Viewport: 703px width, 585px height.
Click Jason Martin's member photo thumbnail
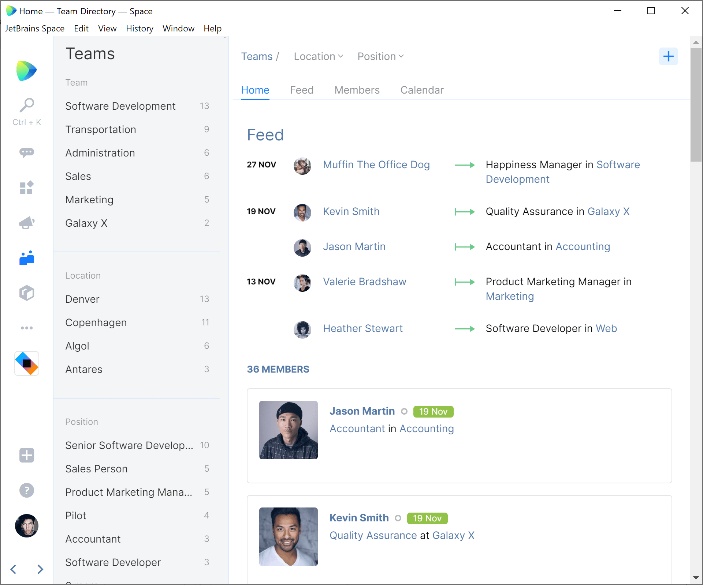point(289,430)
